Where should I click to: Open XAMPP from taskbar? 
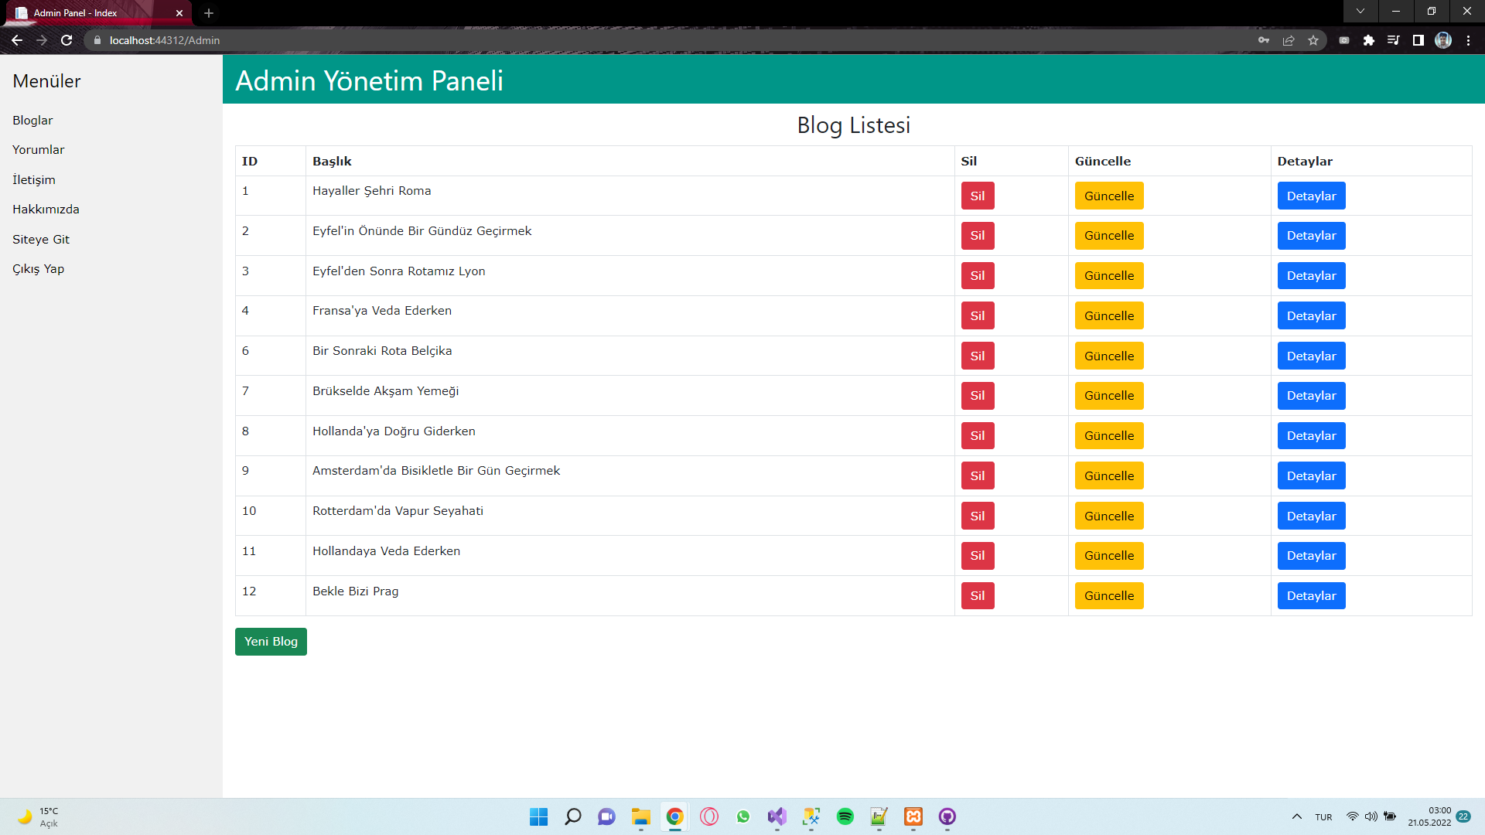point(913,816)
